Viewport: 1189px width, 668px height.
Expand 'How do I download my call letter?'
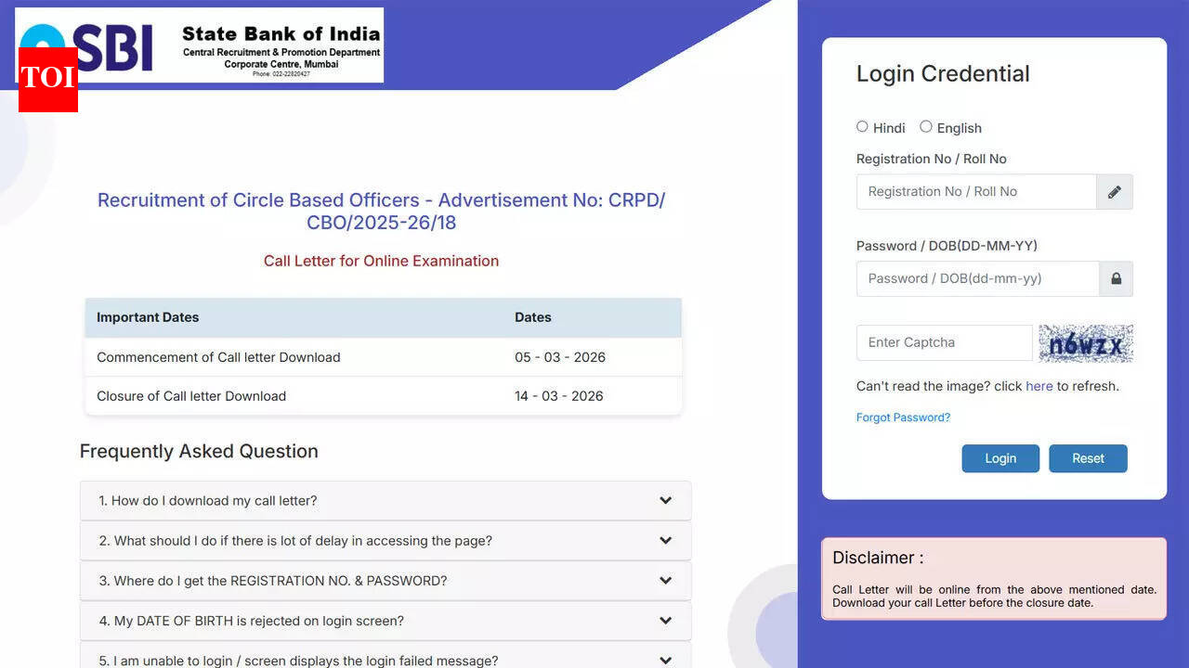pyautogui.click(x=665, y=501)
